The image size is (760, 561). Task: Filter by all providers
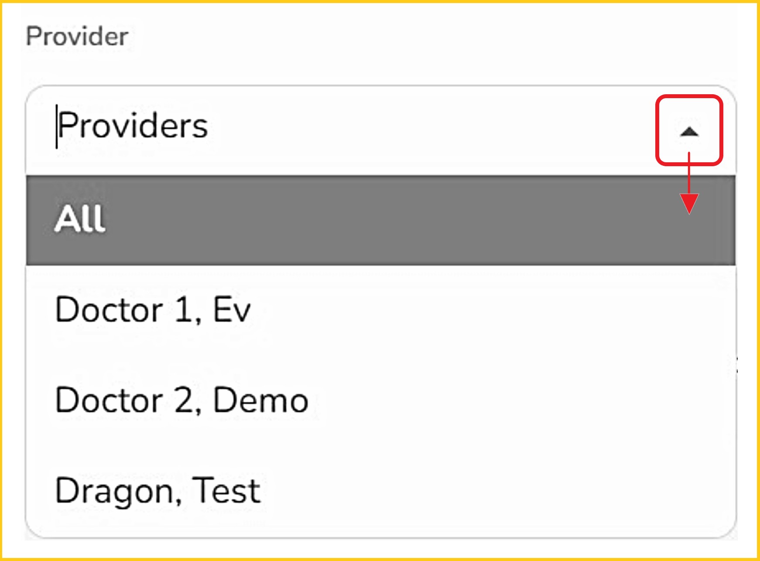click(x=380, y=219)
